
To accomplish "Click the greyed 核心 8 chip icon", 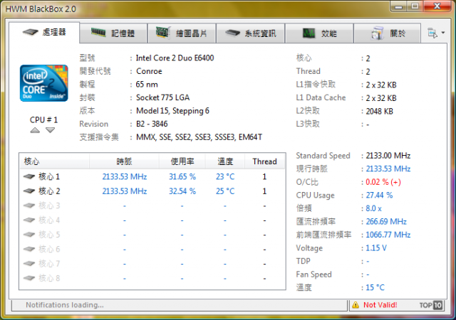I will click(x=29, y=278).
